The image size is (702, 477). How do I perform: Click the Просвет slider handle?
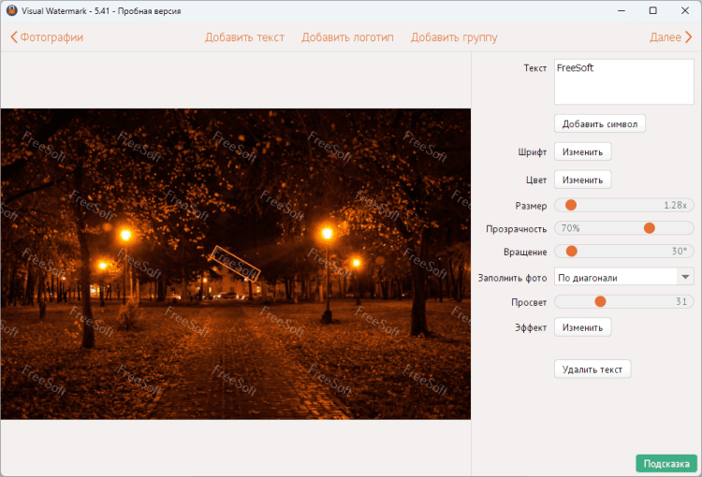click(600, 301)
